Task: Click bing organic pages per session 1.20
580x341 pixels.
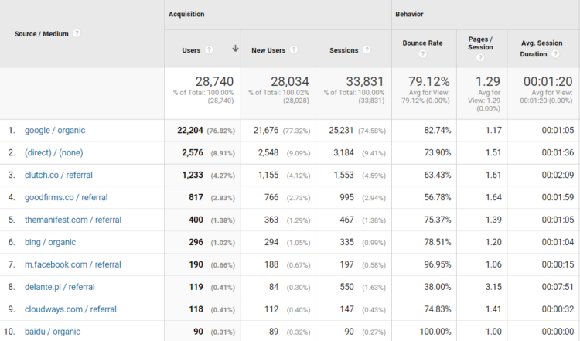Action: [494, 242]
